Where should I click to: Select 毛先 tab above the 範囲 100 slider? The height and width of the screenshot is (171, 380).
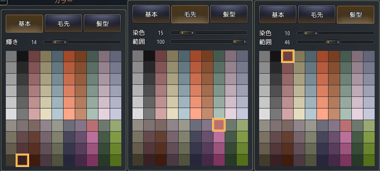coord(190,14)
